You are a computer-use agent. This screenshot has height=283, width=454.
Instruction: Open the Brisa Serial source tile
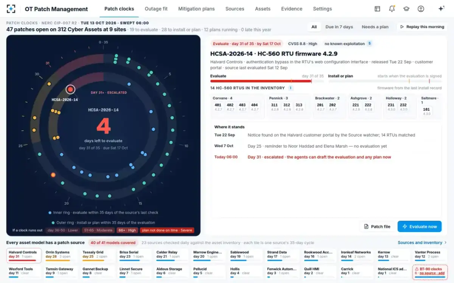click(x=135, y=255)
